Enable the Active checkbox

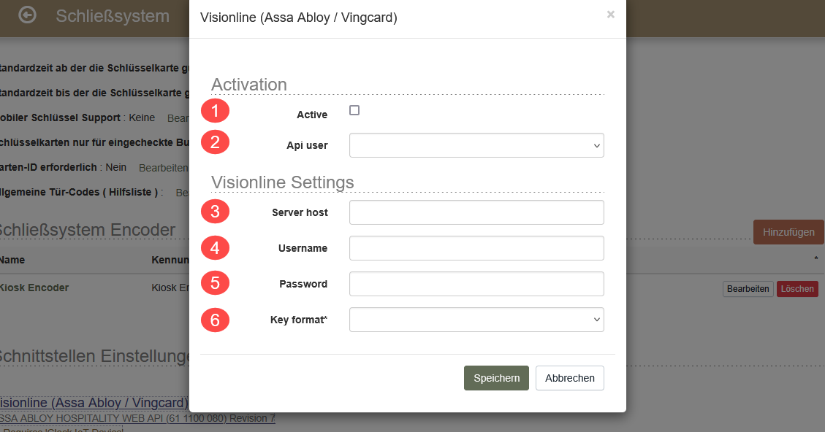354,110
